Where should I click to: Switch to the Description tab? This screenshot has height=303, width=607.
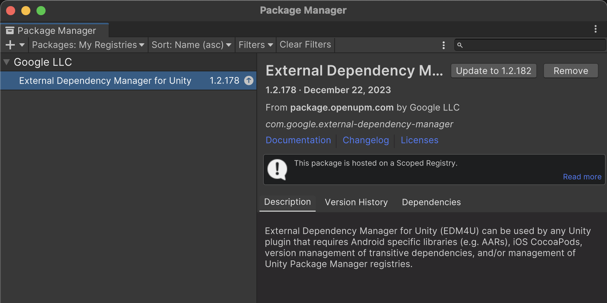point(288,202)
